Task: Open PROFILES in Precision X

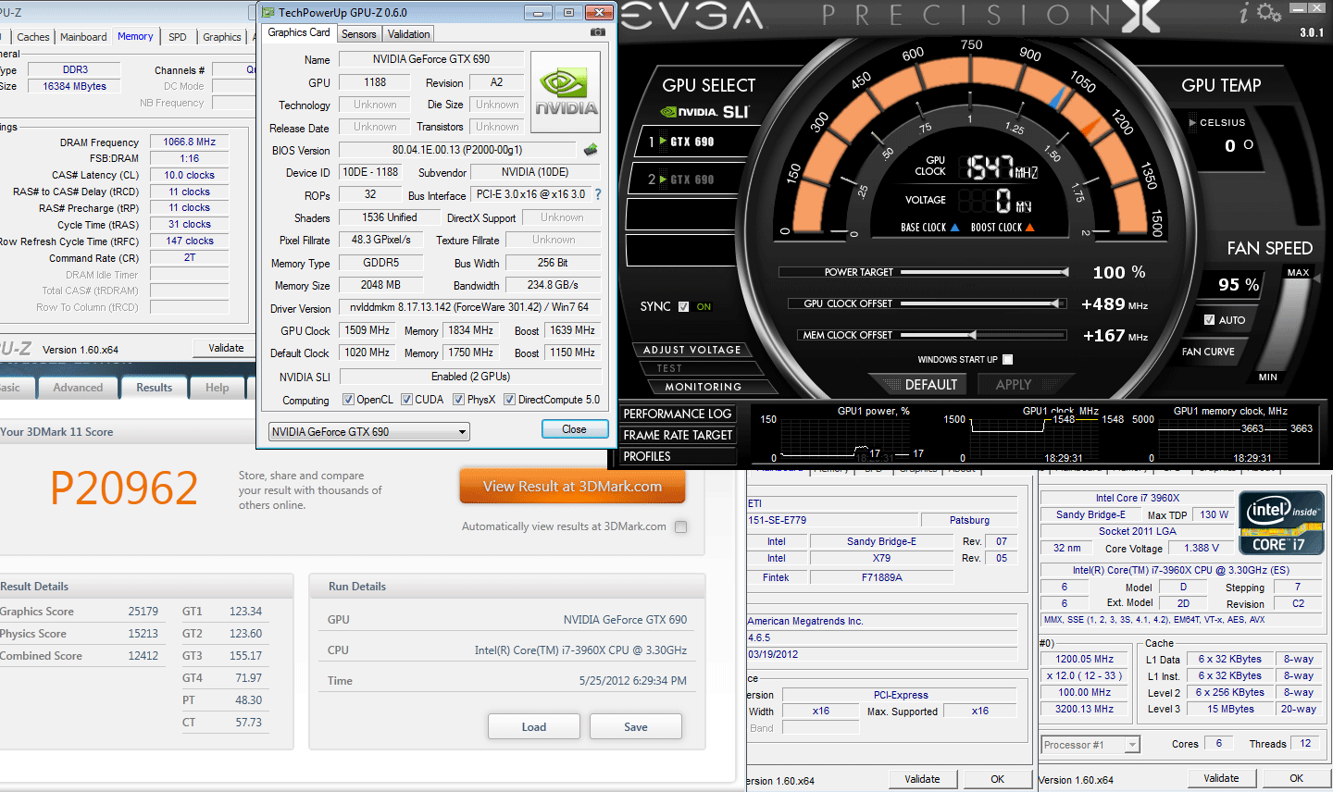Action: 678,456
